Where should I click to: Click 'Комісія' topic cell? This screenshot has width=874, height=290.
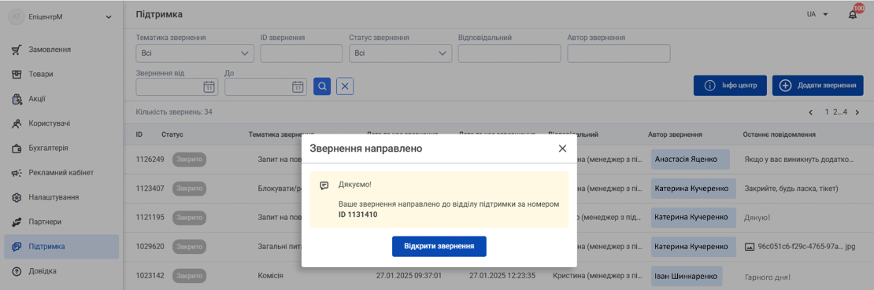pyautogui.click(x=270, y=275)
